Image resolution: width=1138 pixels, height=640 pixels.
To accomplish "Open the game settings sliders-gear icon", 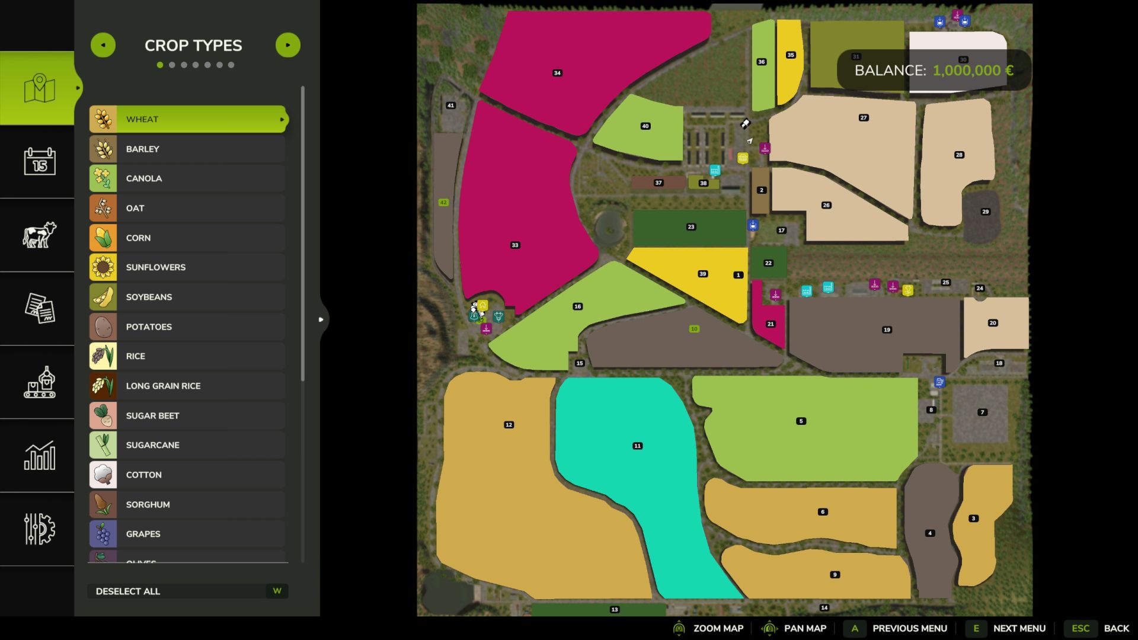I will (x=39, y=529).
